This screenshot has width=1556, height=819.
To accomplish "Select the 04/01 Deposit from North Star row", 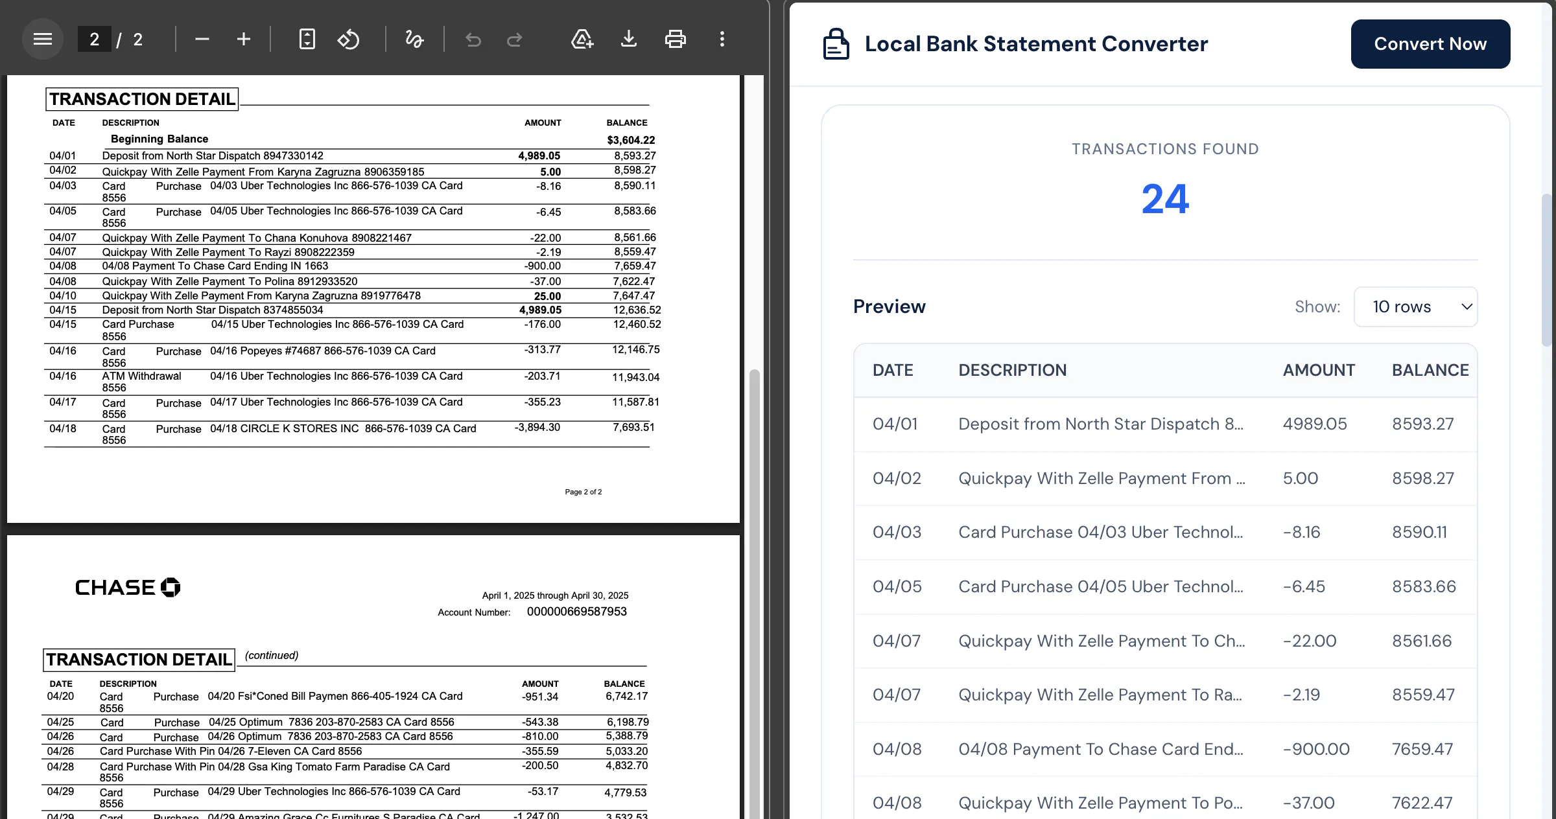I will pyautogui.click(x=1165, y=424).
